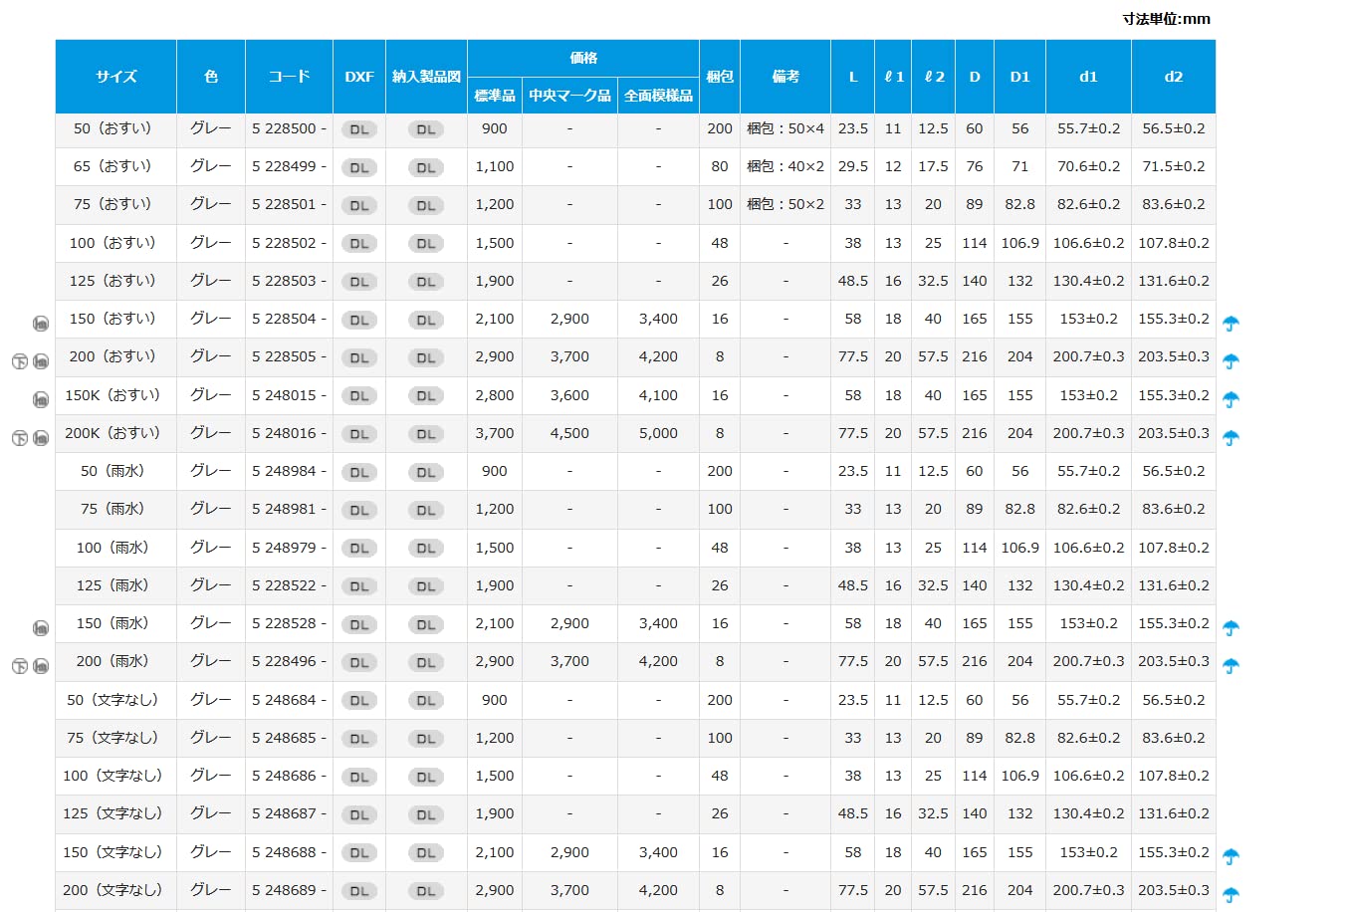Download 納入製品図 for 65 (おすい) row
Screen dimensions: 1347x912
(425, 167)
